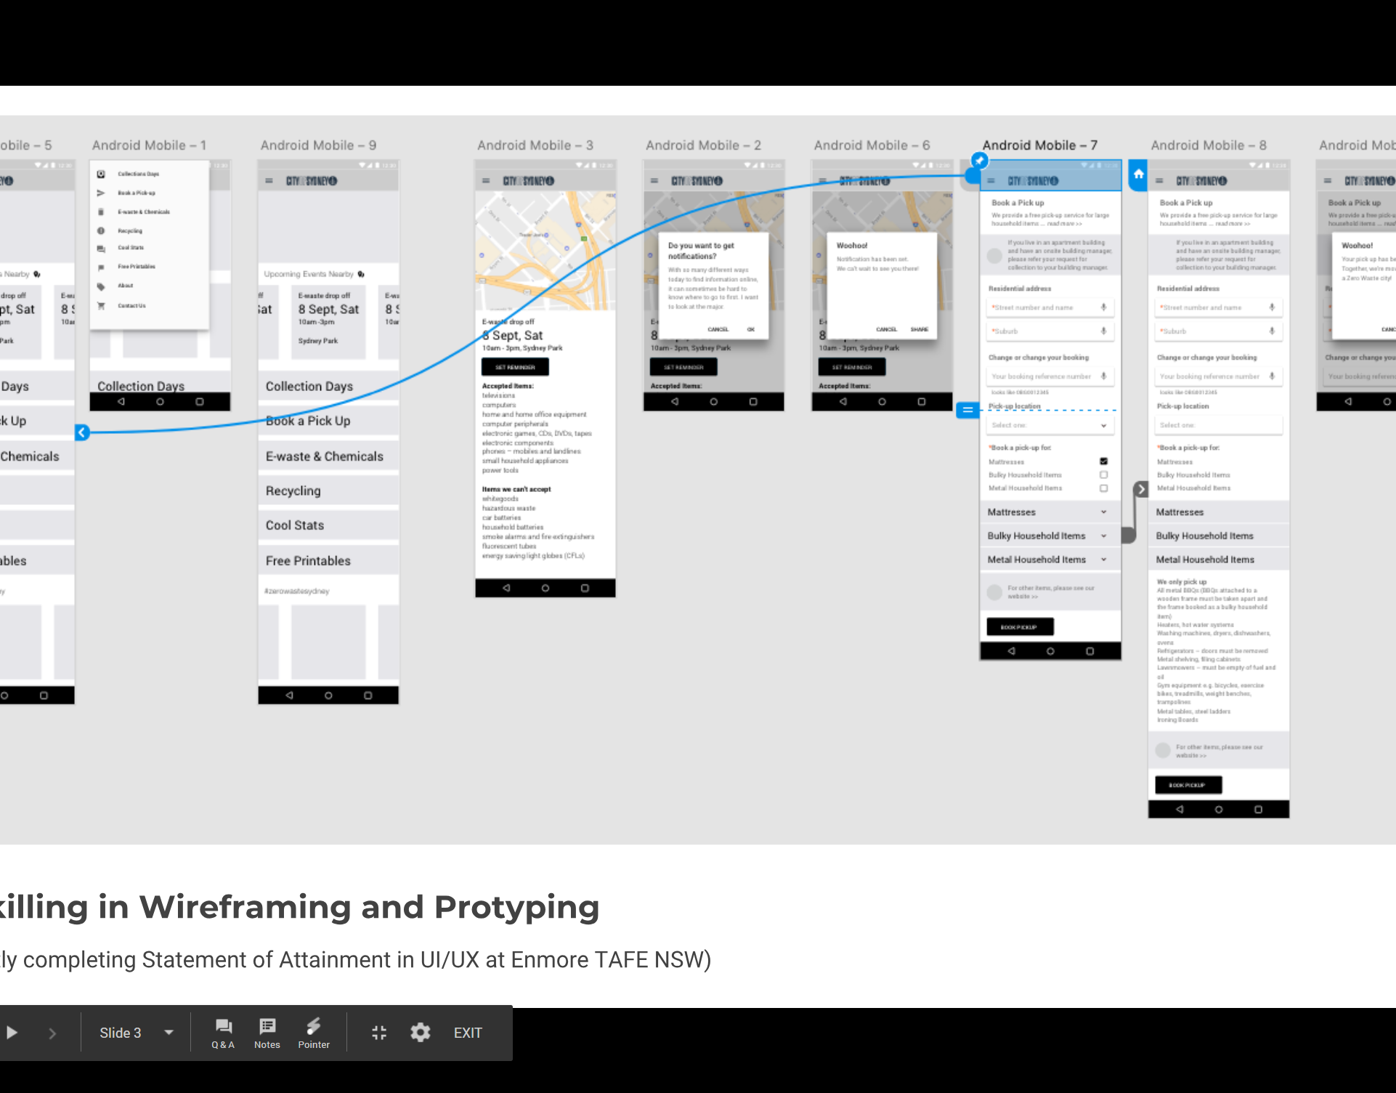Click booking reference number field, Mobile 8
This screenshot has width=1396, height=1093.
[x=1218, y=376]
